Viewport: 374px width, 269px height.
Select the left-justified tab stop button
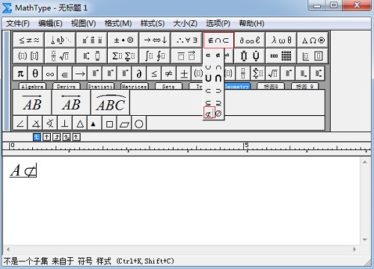37,137
